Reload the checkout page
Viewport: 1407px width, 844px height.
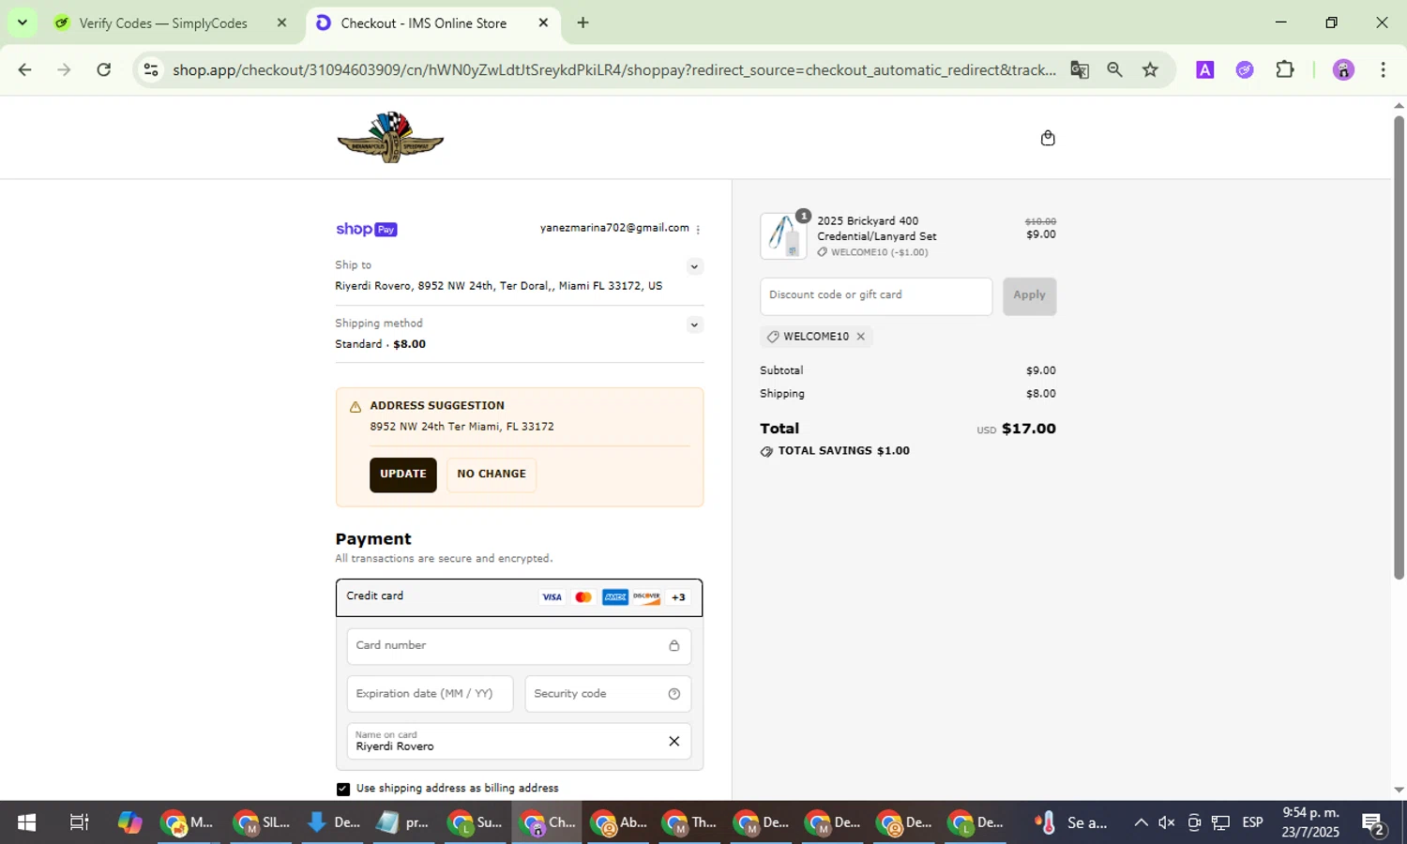click(104, 70)
